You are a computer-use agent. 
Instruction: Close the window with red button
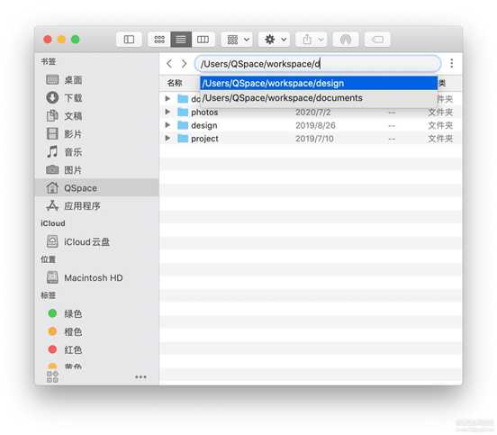click(48, 40)
